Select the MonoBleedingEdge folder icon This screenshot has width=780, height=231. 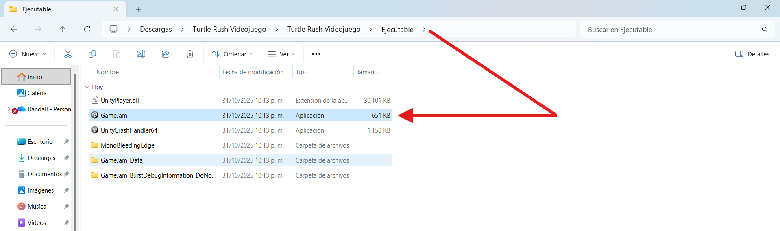[x=95, y=145]
